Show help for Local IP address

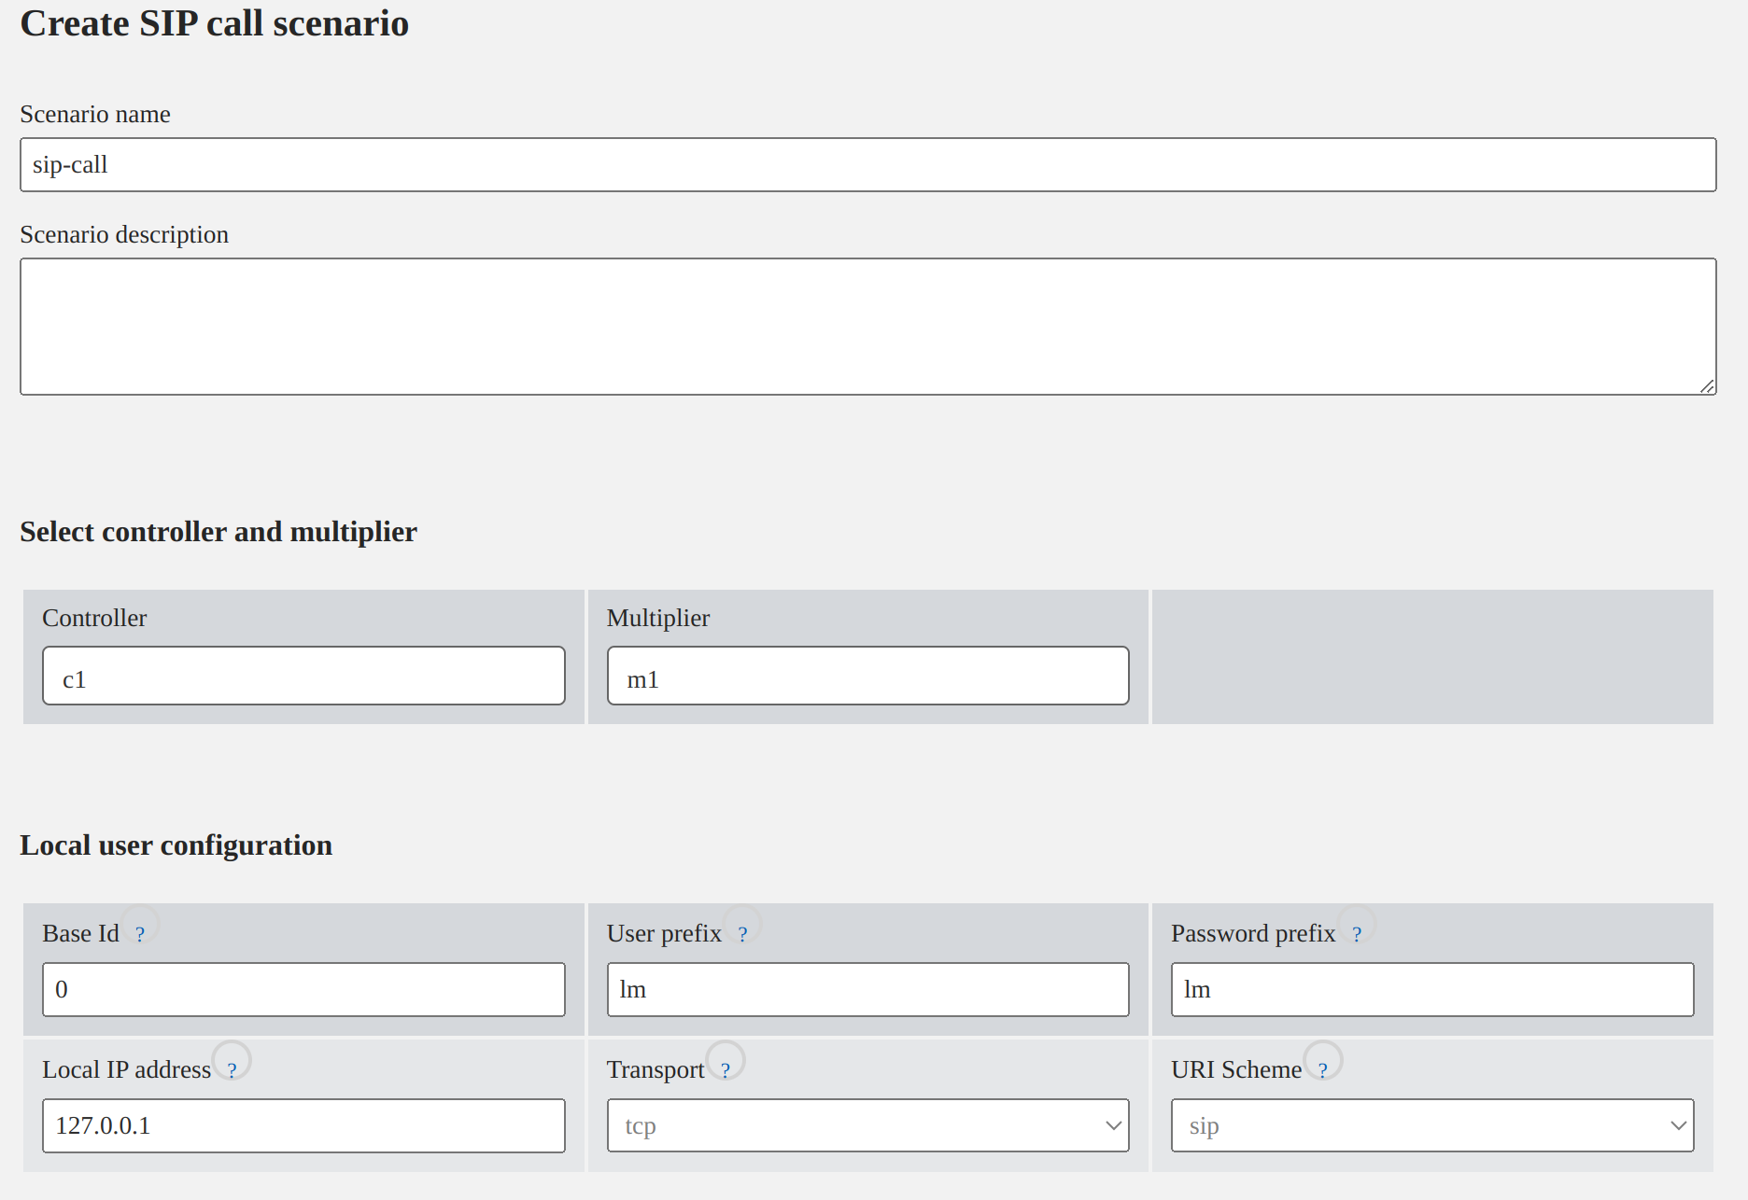(232, 1070)
